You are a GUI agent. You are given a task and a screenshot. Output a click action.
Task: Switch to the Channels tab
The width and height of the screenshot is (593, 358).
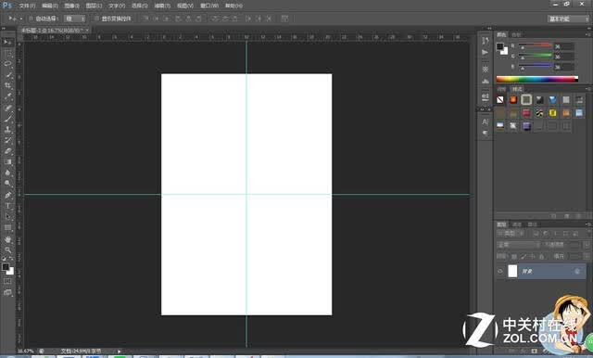pyautogui.click(x=517, y=224)
